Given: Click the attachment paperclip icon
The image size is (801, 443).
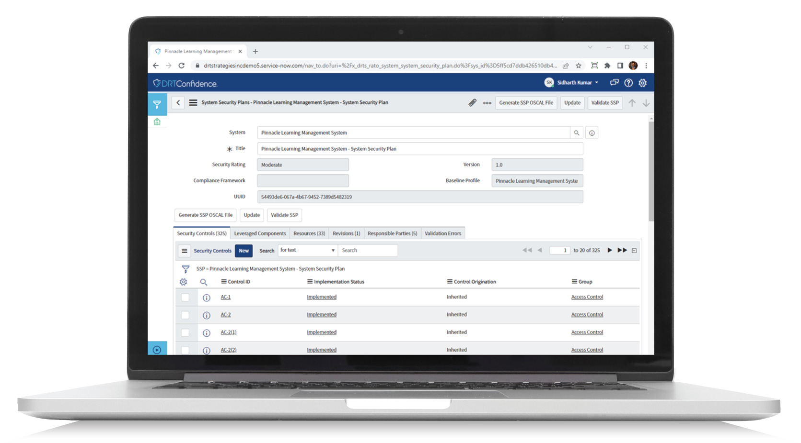Looking at the screenshot, I should 472,102.
